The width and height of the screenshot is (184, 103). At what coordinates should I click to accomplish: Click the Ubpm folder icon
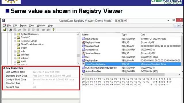coord(18,48)
